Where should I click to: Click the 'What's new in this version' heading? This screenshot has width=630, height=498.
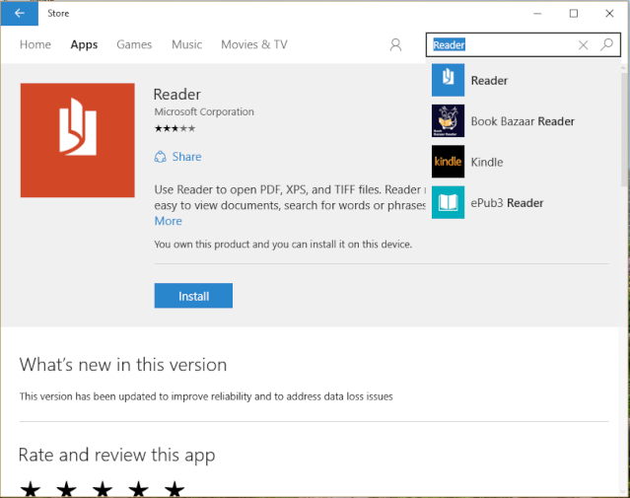[x=123, y=365]
